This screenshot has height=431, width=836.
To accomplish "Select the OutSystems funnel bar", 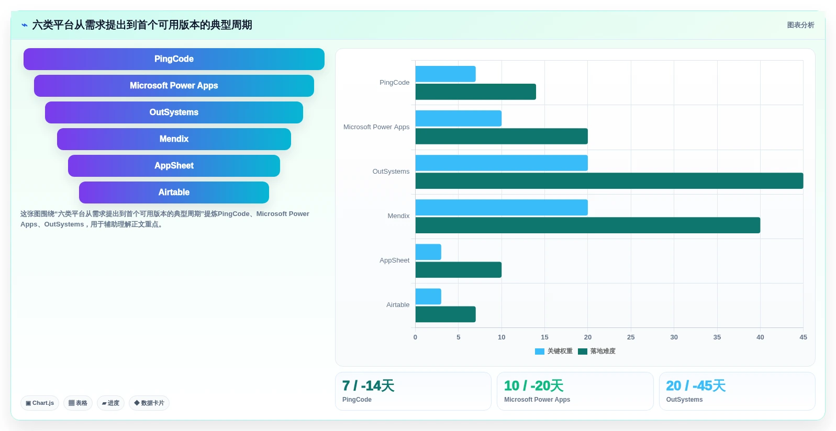I will [174, 112].
